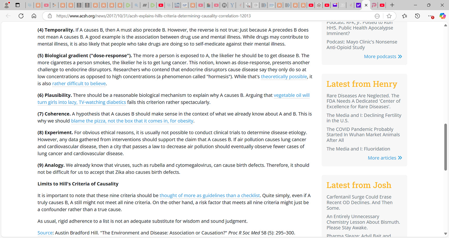Open the browser history icon

click(x=417, y=16)
